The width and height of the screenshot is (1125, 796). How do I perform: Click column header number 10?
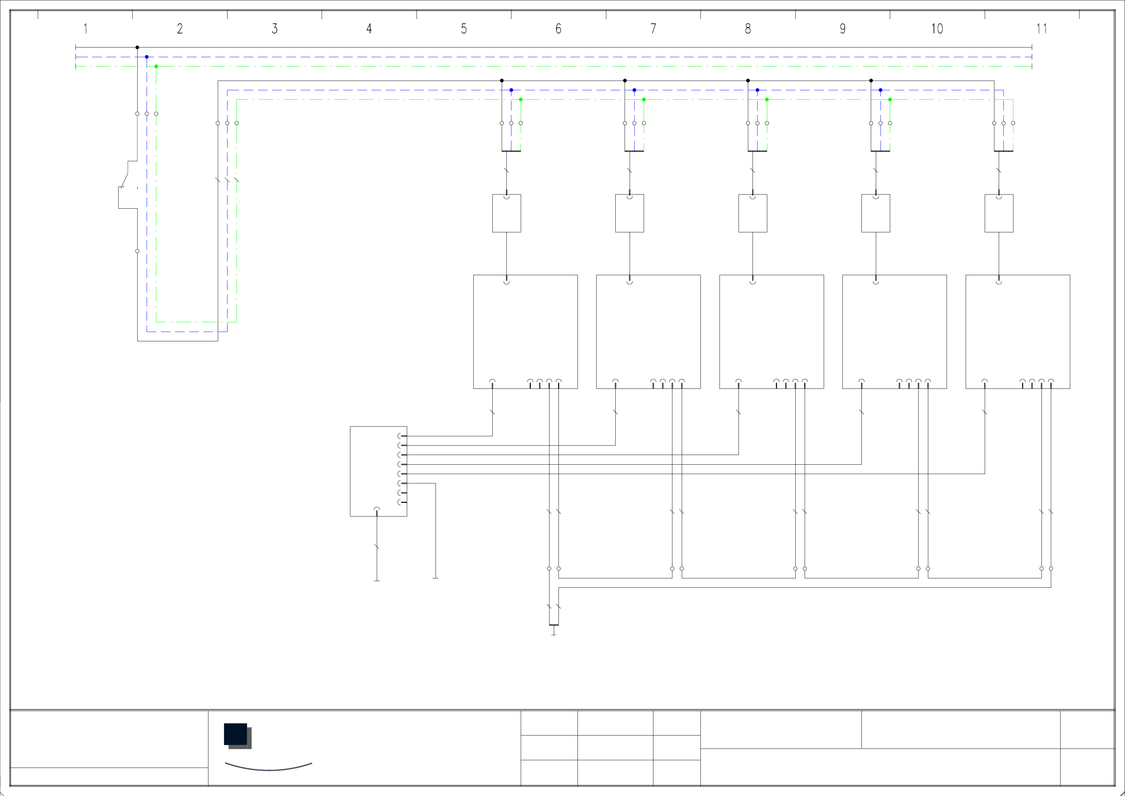click(937, 28)
